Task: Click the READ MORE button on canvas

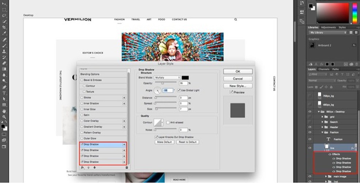Action: tap(179, 180)
